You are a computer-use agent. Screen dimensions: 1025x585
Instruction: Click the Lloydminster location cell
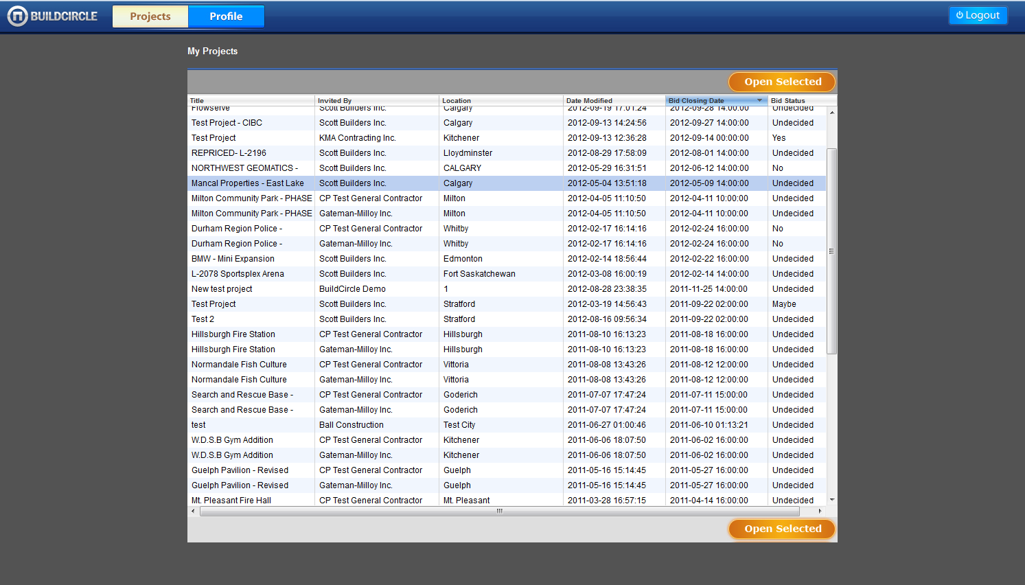click(x=501, y=153)
